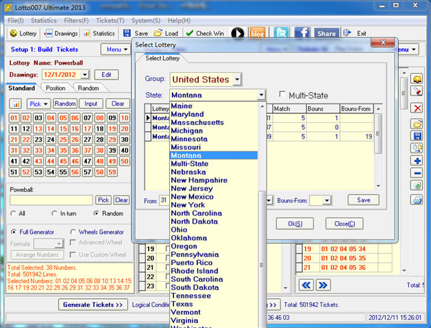Viewport: 431px width, 328px height.
Task: Click the right panel vertical scrollbar thumb
Action: point(403,93)
